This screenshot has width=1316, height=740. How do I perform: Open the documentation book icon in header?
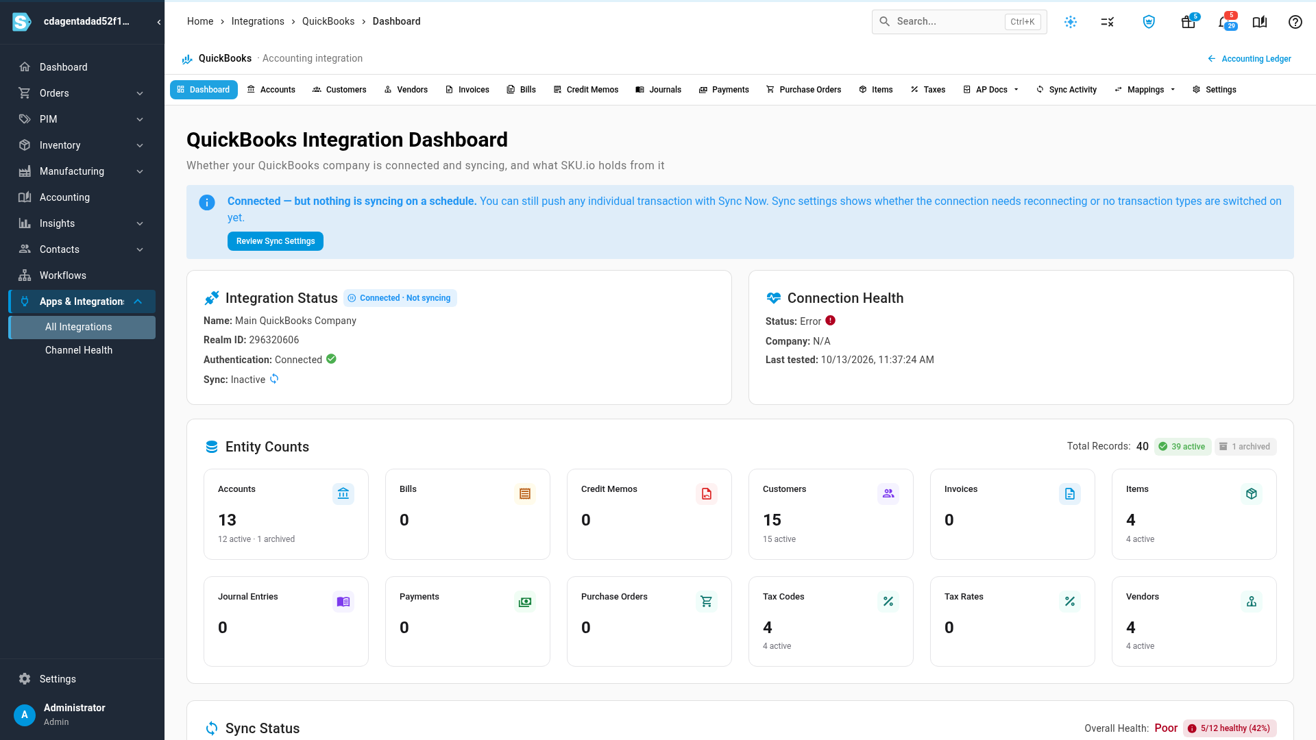click(x=1260, y=22)
